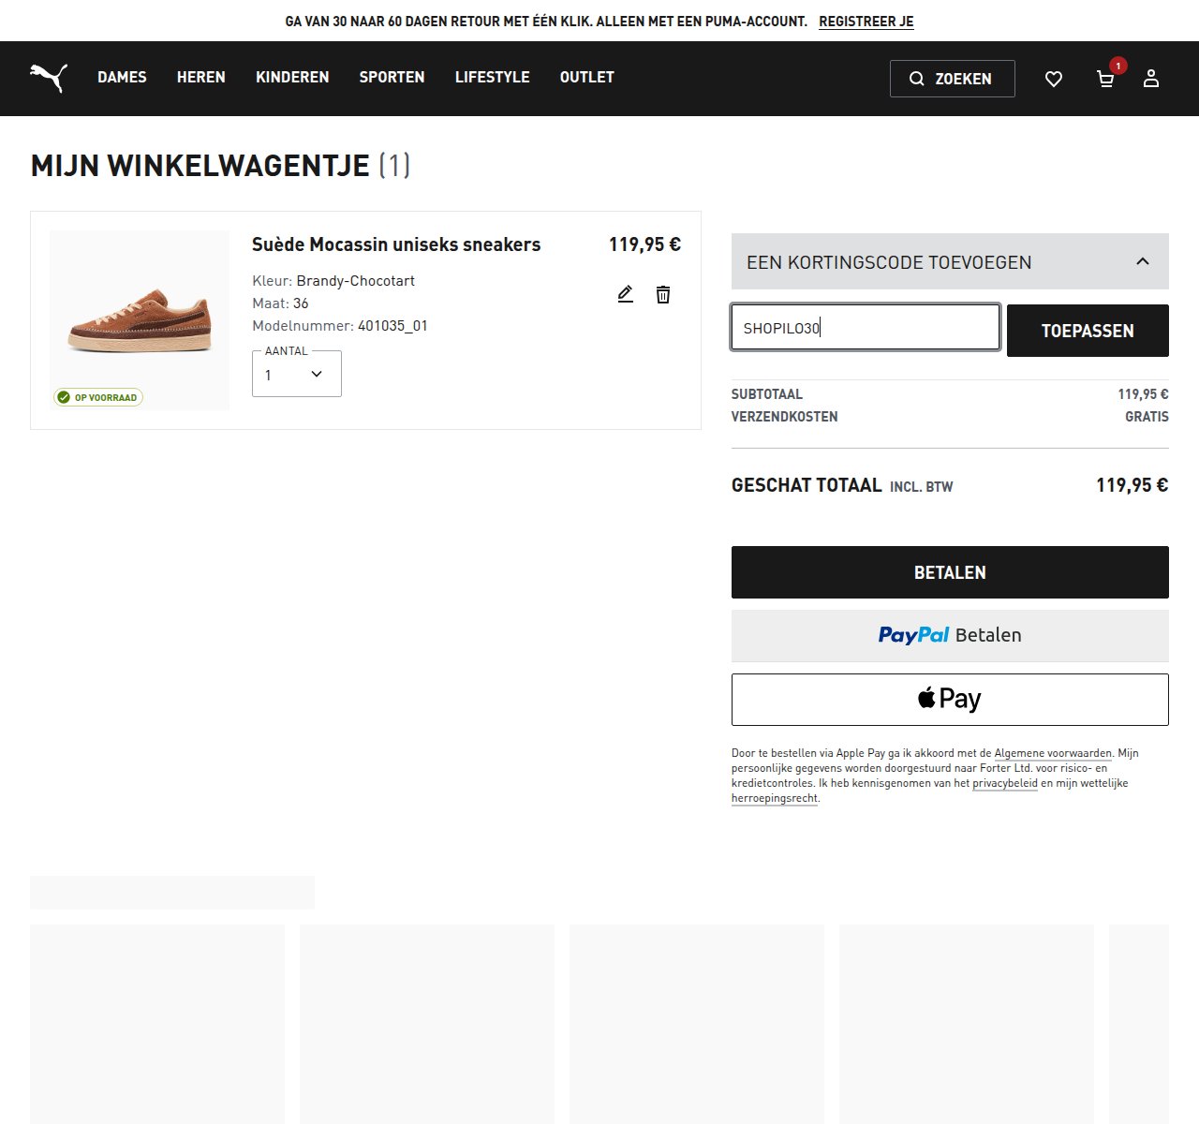This screenshot has height=1124, width=1199.
Task: Click the Modelnummer 401035_01 text
Action: 340,326
